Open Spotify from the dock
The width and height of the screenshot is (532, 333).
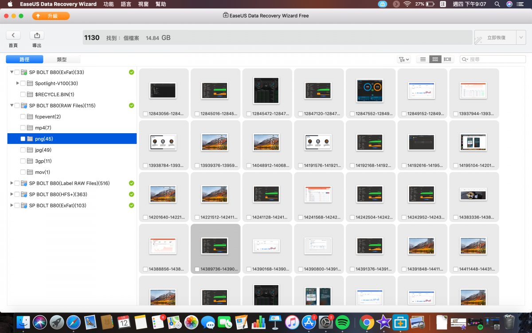coord(343,322)
